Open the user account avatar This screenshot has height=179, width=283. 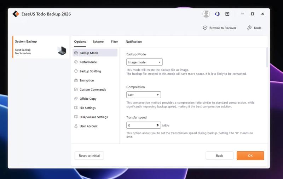pyautogui.click(x=206, y=14)
